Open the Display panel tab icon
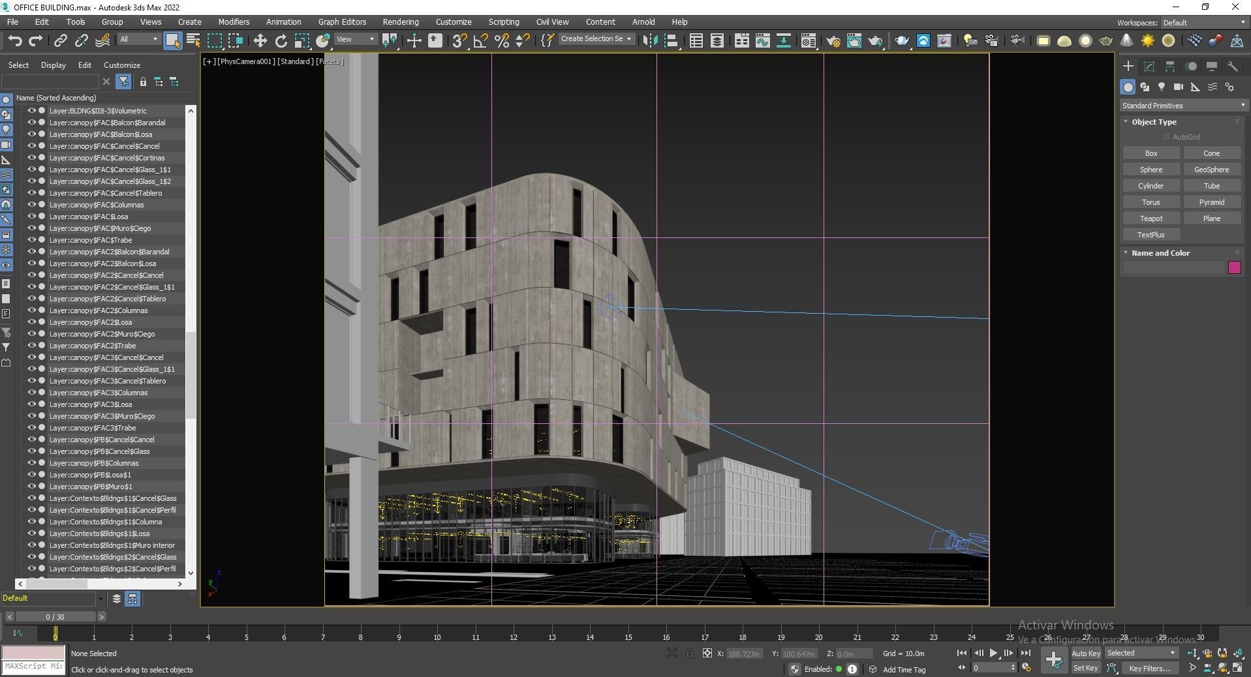Screen dimensions: 1251x677 point(1212,67)
